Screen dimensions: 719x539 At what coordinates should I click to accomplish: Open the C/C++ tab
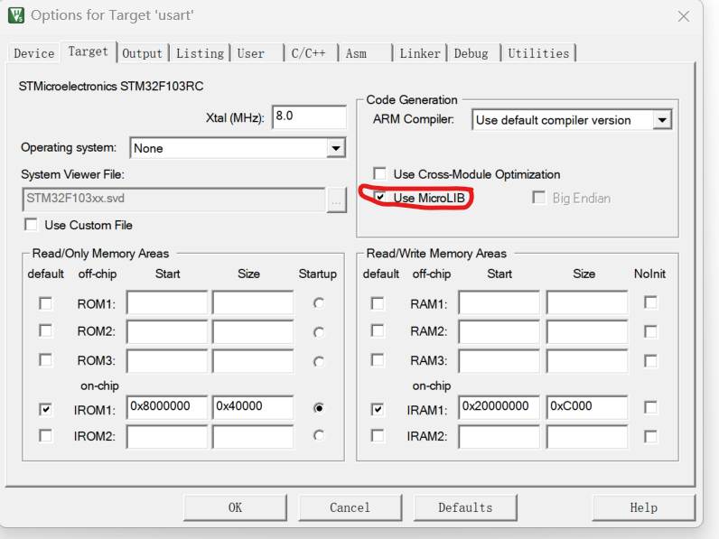click(311, 53)
